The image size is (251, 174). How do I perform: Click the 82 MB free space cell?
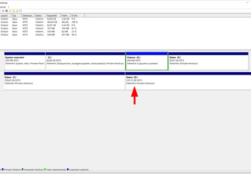tap(65, 32)
